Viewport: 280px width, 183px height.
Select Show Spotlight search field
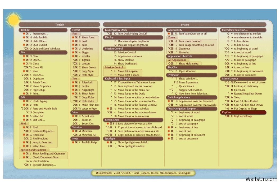pos(133,142)
